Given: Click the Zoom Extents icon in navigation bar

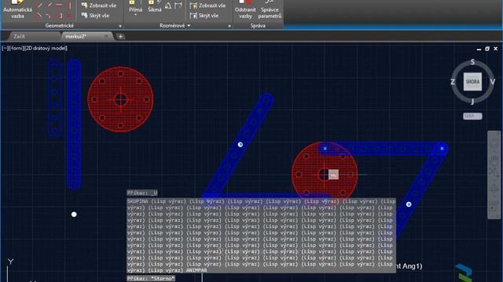Looking at the screenshot, I should (494, 172).
